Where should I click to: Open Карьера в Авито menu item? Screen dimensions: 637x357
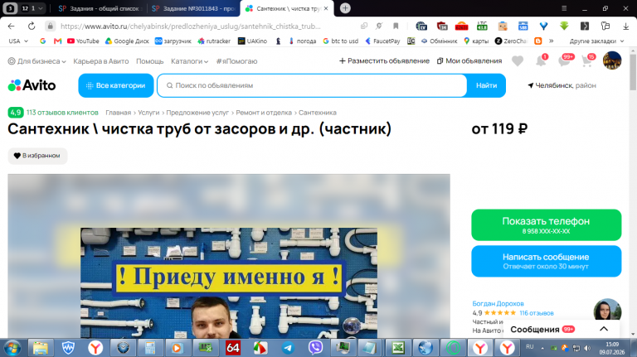click(x=100, y=61)
